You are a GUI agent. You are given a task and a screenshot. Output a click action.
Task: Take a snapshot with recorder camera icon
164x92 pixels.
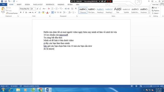pyautogui.click(x=102, y=1)
